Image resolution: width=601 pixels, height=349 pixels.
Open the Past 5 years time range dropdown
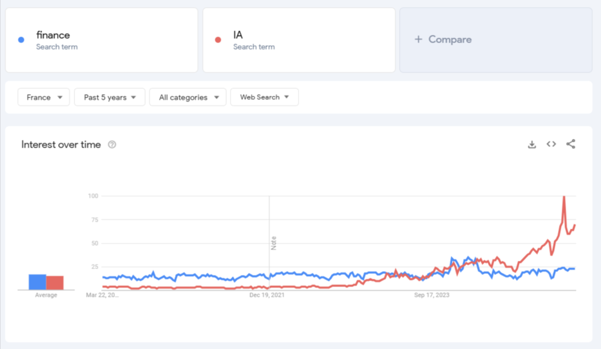point(110,97)
